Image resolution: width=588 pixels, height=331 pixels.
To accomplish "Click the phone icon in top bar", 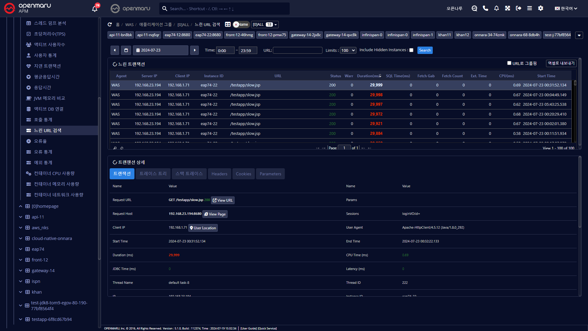I will tap(485, 8).
